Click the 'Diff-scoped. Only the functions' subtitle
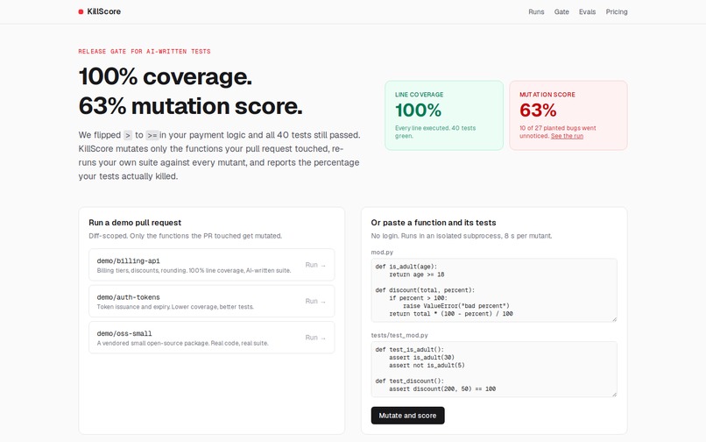This screenshot has height=442, width=706. [x=185, y=236]
